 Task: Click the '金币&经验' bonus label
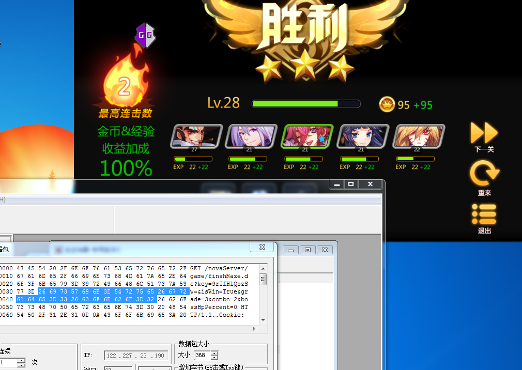pos(126,131)
